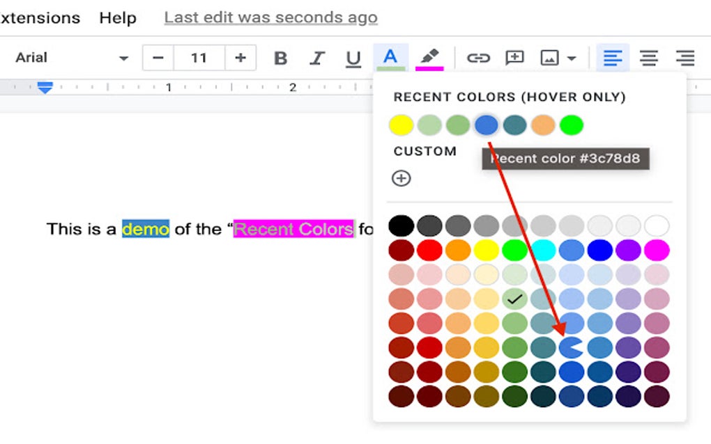Open version history via Last edit link
Image resolution: width=711 pixels, height=444 pixels.
click(x=270, y=17)
